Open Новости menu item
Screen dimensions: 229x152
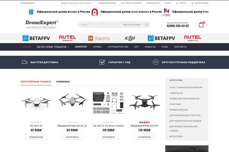150,47
